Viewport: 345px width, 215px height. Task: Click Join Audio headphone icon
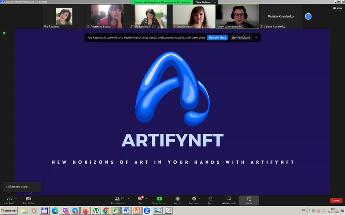(x=9, y=199)
